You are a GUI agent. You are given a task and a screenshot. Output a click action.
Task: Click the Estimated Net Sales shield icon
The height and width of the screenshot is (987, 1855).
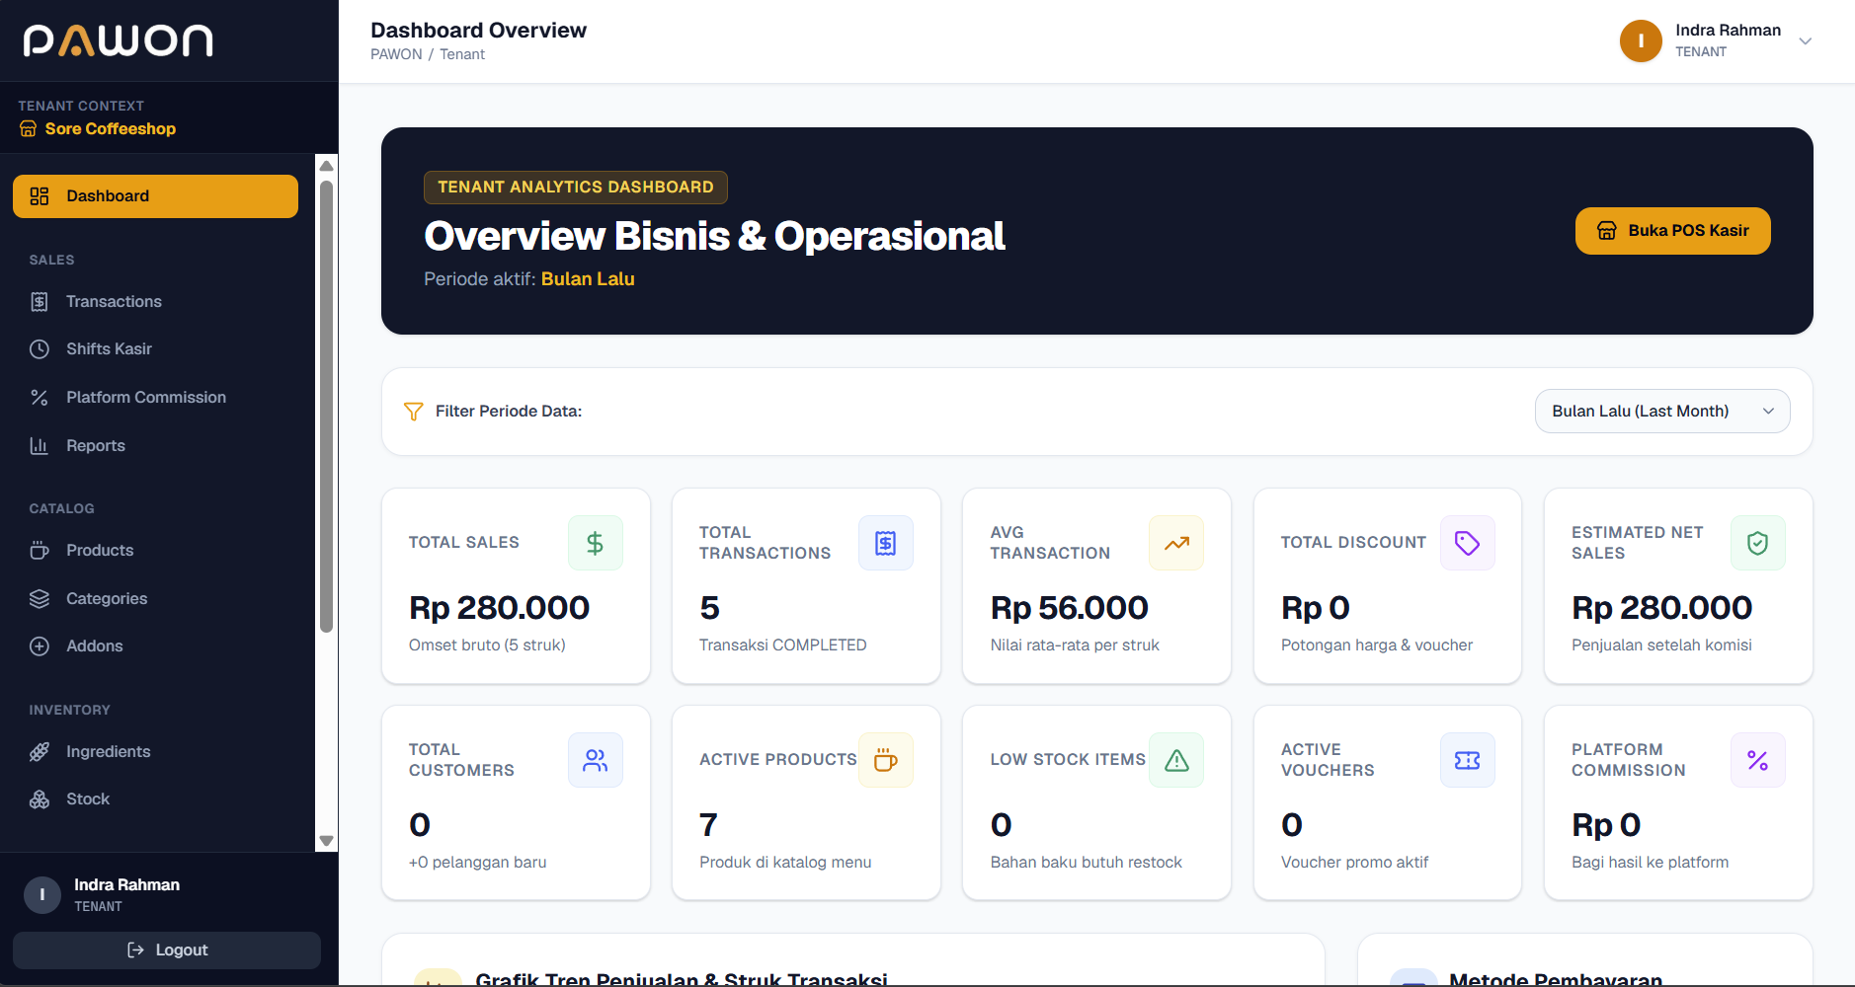point(1757,543)
